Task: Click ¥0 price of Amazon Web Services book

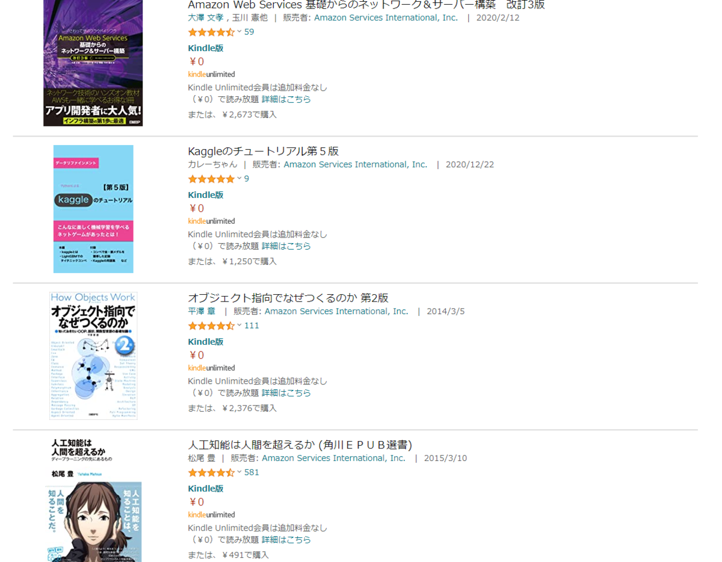Action: point(197,61)
